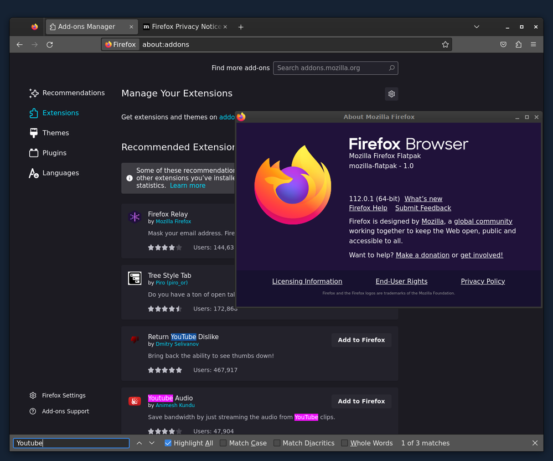Close the find bar
The image size is (553, 461).
point(535,443)
